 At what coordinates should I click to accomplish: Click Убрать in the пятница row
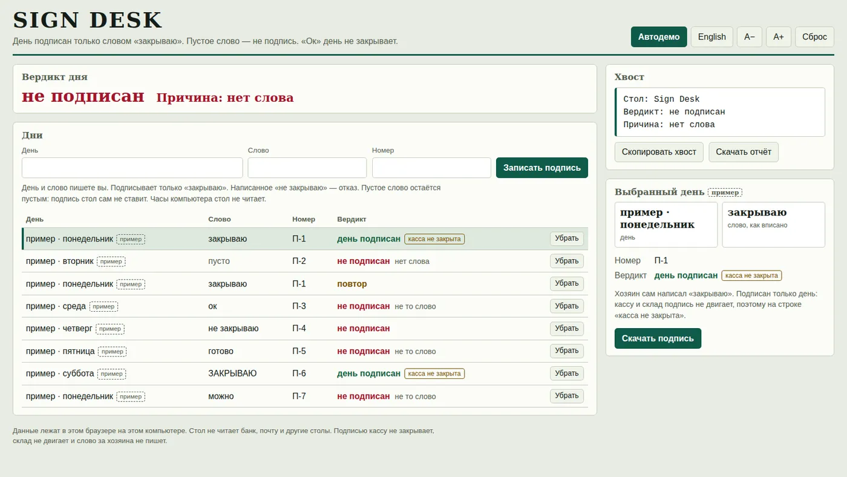[x=567, y=351]
